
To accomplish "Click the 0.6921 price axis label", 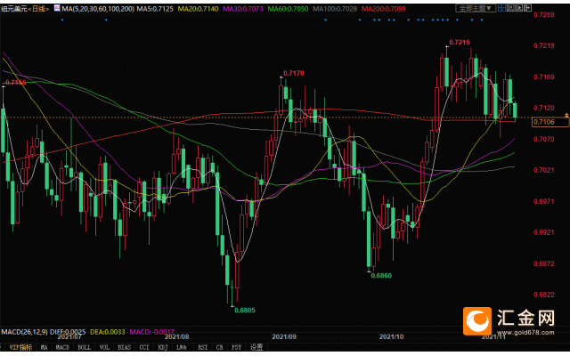I will (544, 232).
